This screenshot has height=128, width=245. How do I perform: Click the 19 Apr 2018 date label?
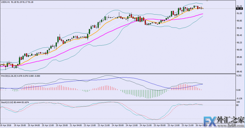(6, 125)
